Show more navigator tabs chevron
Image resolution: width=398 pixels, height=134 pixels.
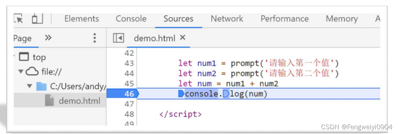48,38
